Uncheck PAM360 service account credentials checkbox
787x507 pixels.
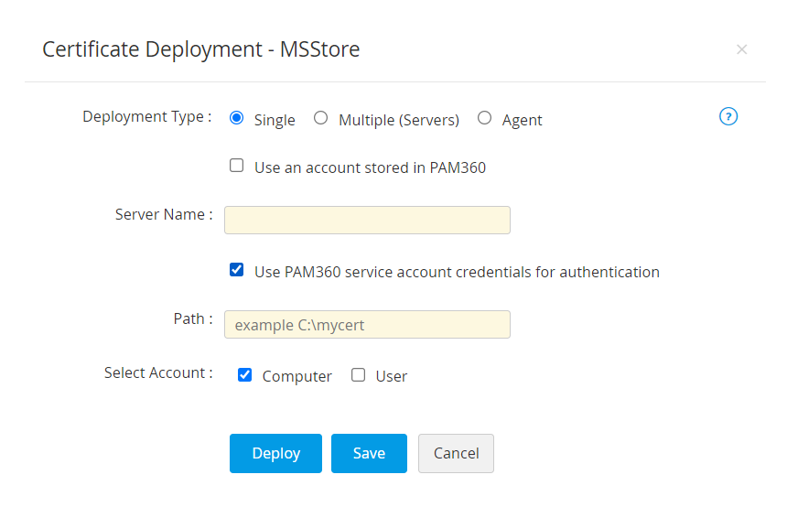237,270
